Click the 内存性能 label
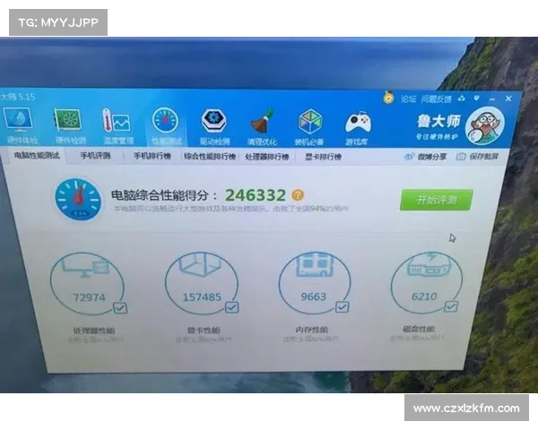 (x=311, y=330)
